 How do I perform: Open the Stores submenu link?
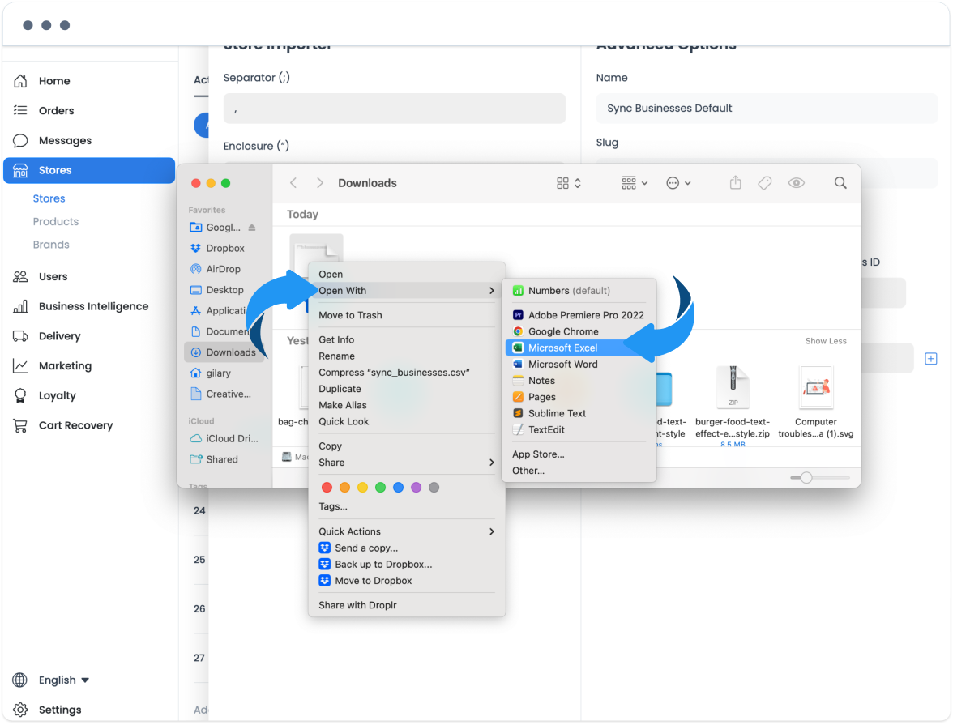point(49,198)
